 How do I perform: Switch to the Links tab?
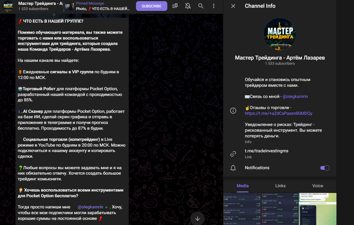(x=280, y=186)
